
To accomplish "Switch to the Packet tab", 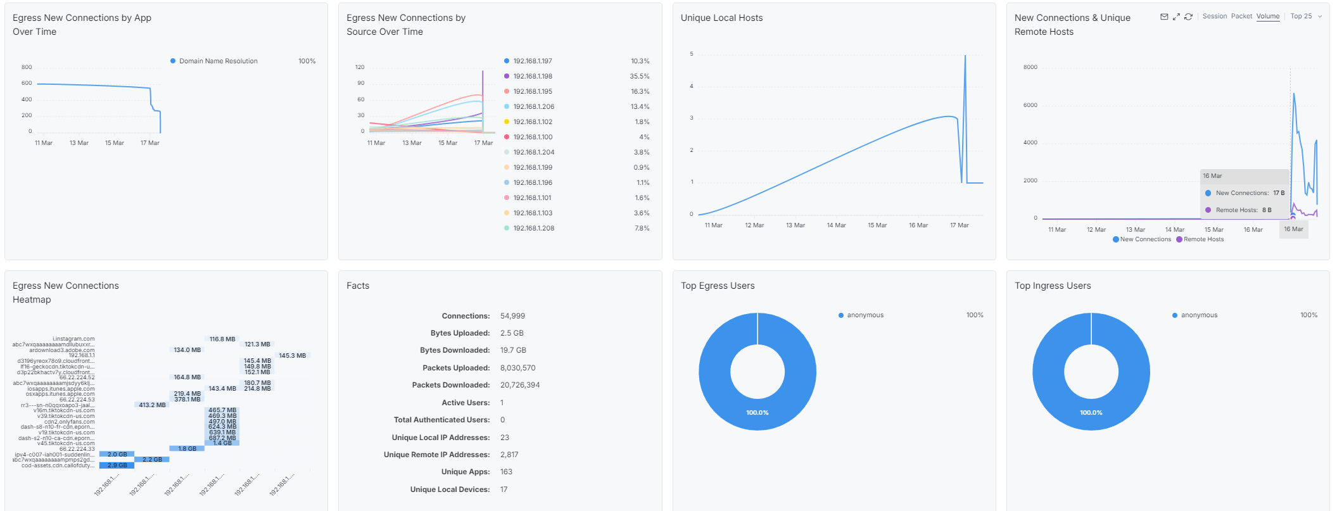I will click(1241, 16).
